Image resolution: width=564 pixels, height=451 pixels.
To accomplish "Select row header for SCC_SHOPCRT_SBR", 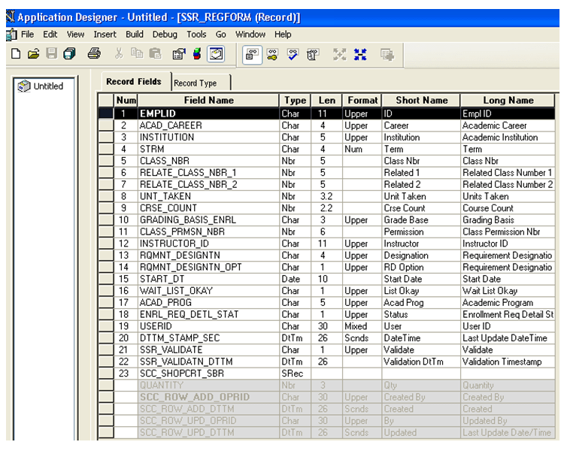I will [x=106, y=374].
